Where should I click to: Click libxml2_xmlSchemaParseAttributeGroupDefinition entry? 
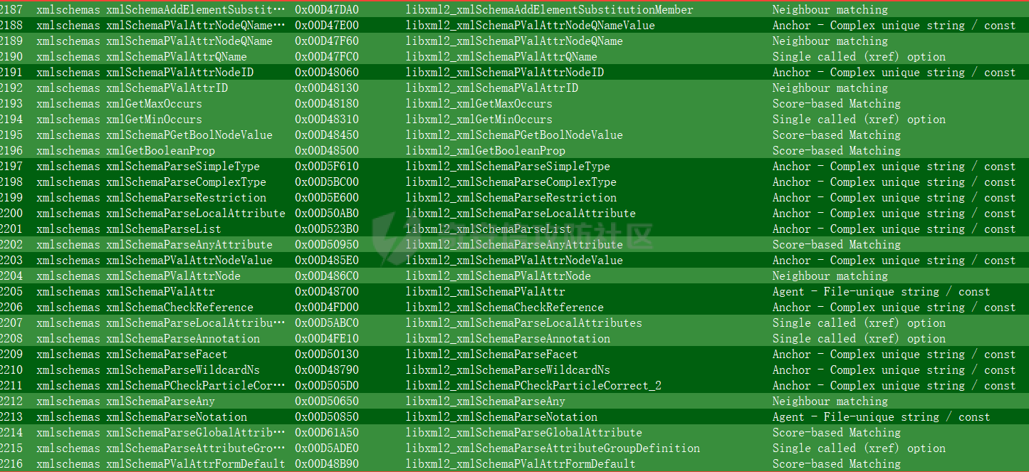coord(553,449)
